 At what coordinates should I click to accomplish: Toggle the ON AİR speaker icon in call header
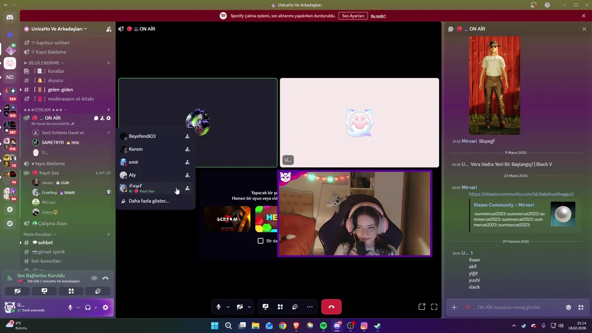pyautogui.click(x=121, y=29)
